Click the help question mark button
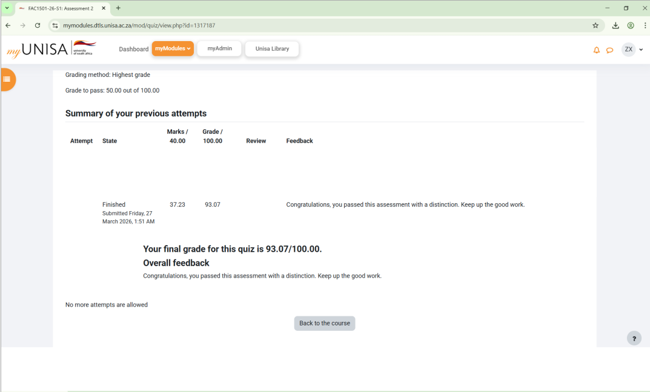 [x=634, y=339]
